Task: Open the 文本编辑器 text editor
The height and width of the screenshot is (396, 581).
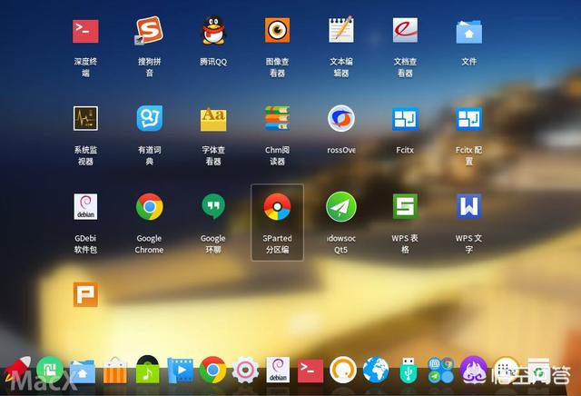Action: click(341, 30)
